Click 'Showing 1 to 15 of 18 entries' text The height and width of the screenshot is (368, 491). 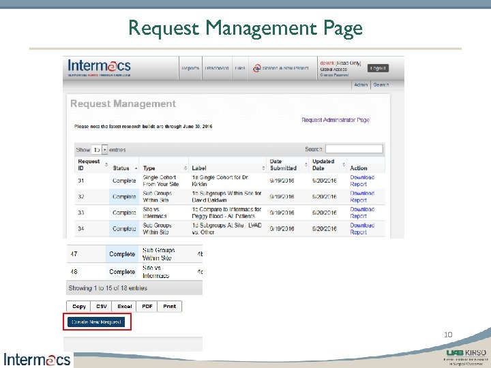(108, 288)
